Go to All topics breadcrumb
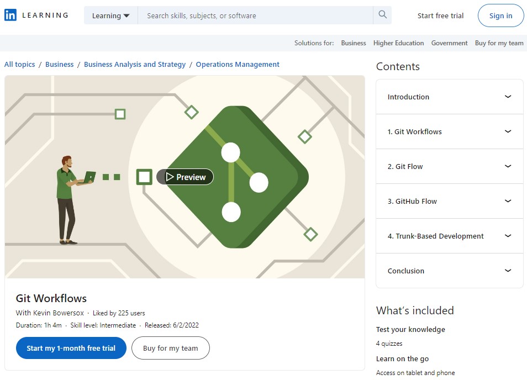This screenshot has height=380, width=527. pos(19,64)
